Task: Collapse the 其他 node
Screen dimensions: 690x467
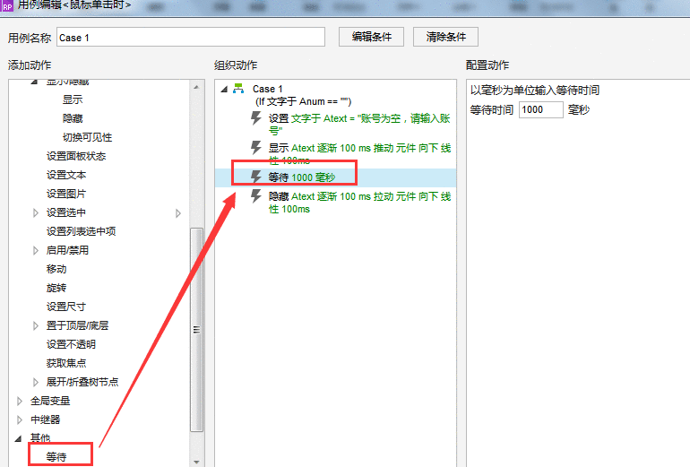Action: point(19,438)
